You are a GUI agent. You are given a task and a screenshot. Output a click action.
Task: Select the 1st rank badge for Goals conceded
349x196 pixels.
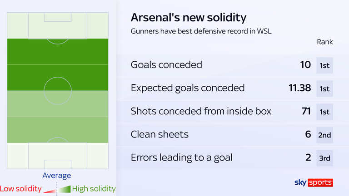pos(324,65)
